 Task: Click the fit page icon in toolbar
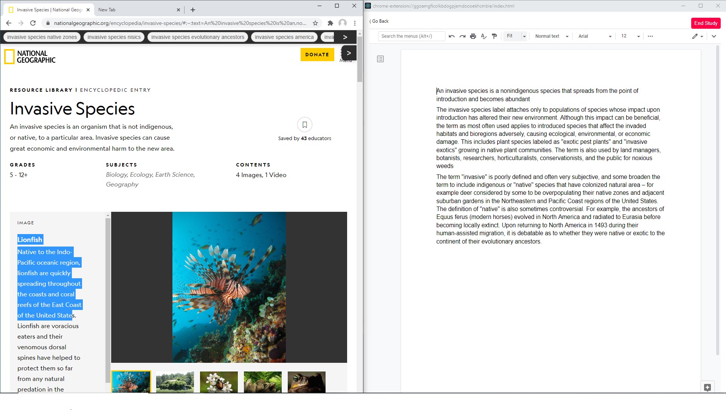pyautogui.click(x=510, y=36)
